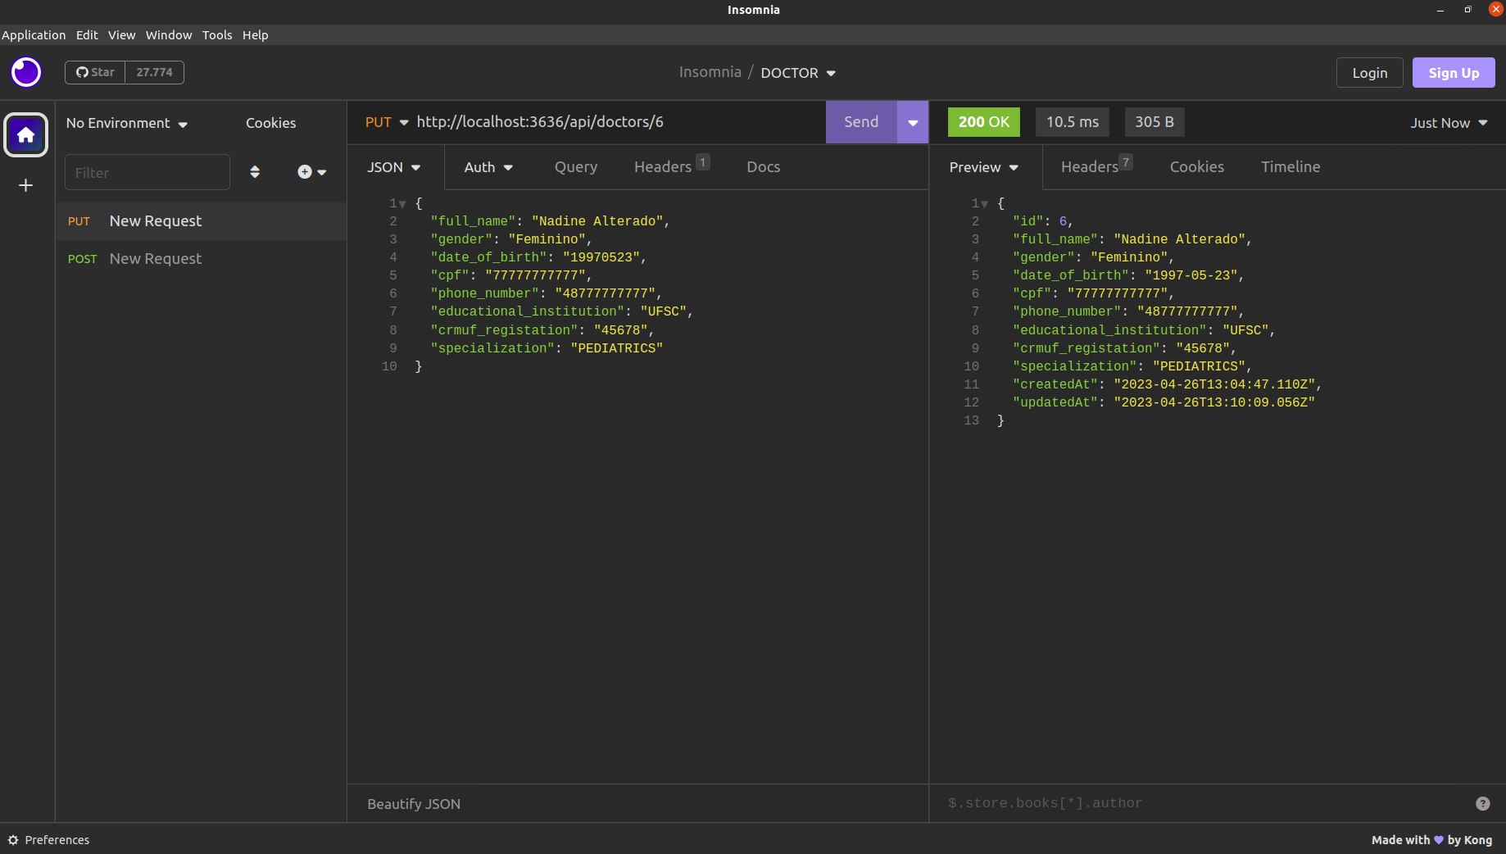
Task: Open the home dashboard icon in sidebar
Action: tap(26, 134)
